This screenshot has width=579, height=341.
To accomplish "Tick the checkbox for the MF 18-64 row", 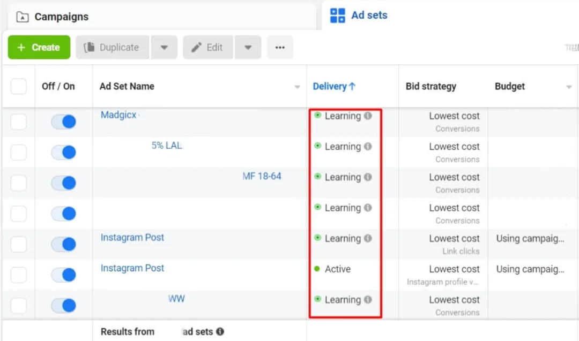I will [x=18, y=183].
